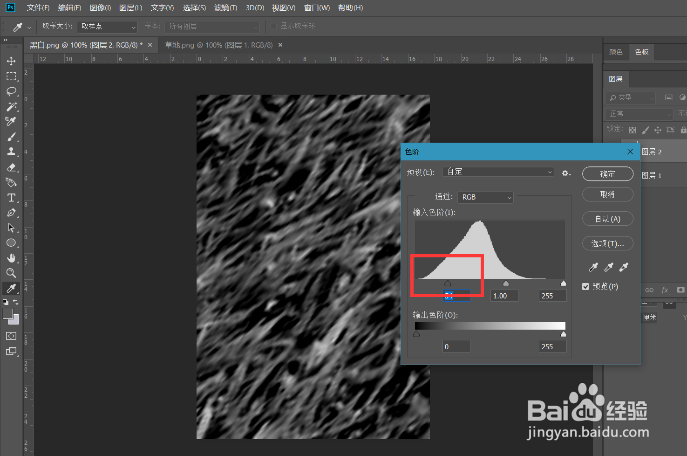
Task: Pick the gray point eyedropper in Levels
Action: click(x=609, y=267)
